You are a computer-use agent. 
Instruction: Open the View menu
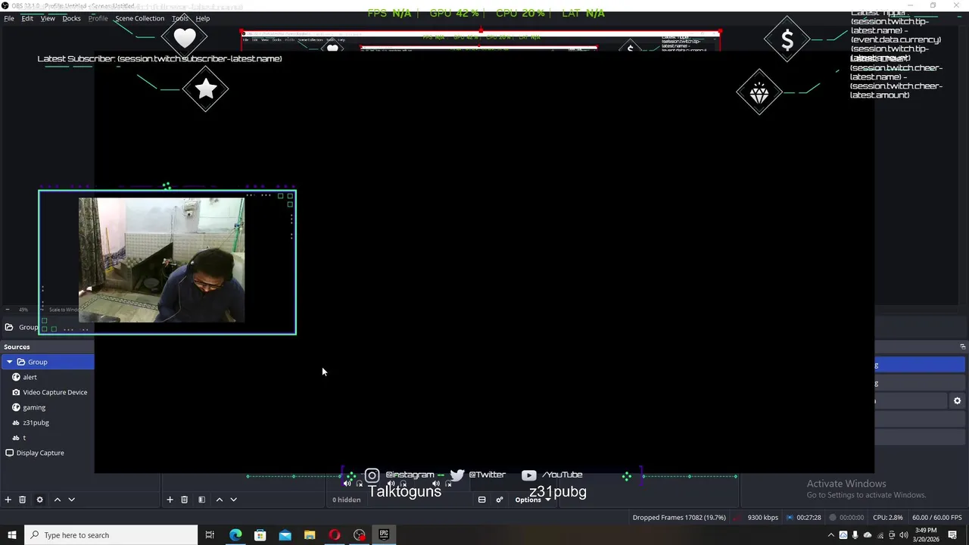48,18
